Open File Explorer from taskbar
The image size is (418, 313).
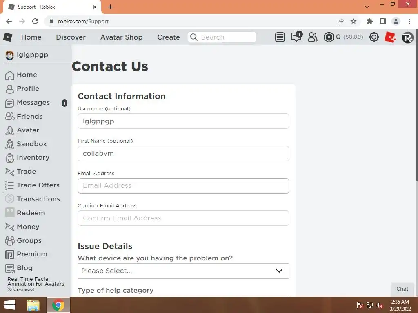click(x=33, y=305)
